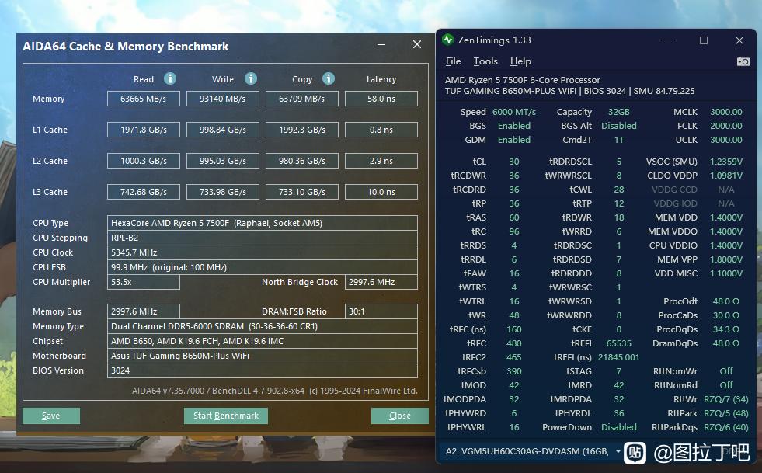
Task: Click the Close button at AIDA64 bottom
Action: (x=399, y=416)
